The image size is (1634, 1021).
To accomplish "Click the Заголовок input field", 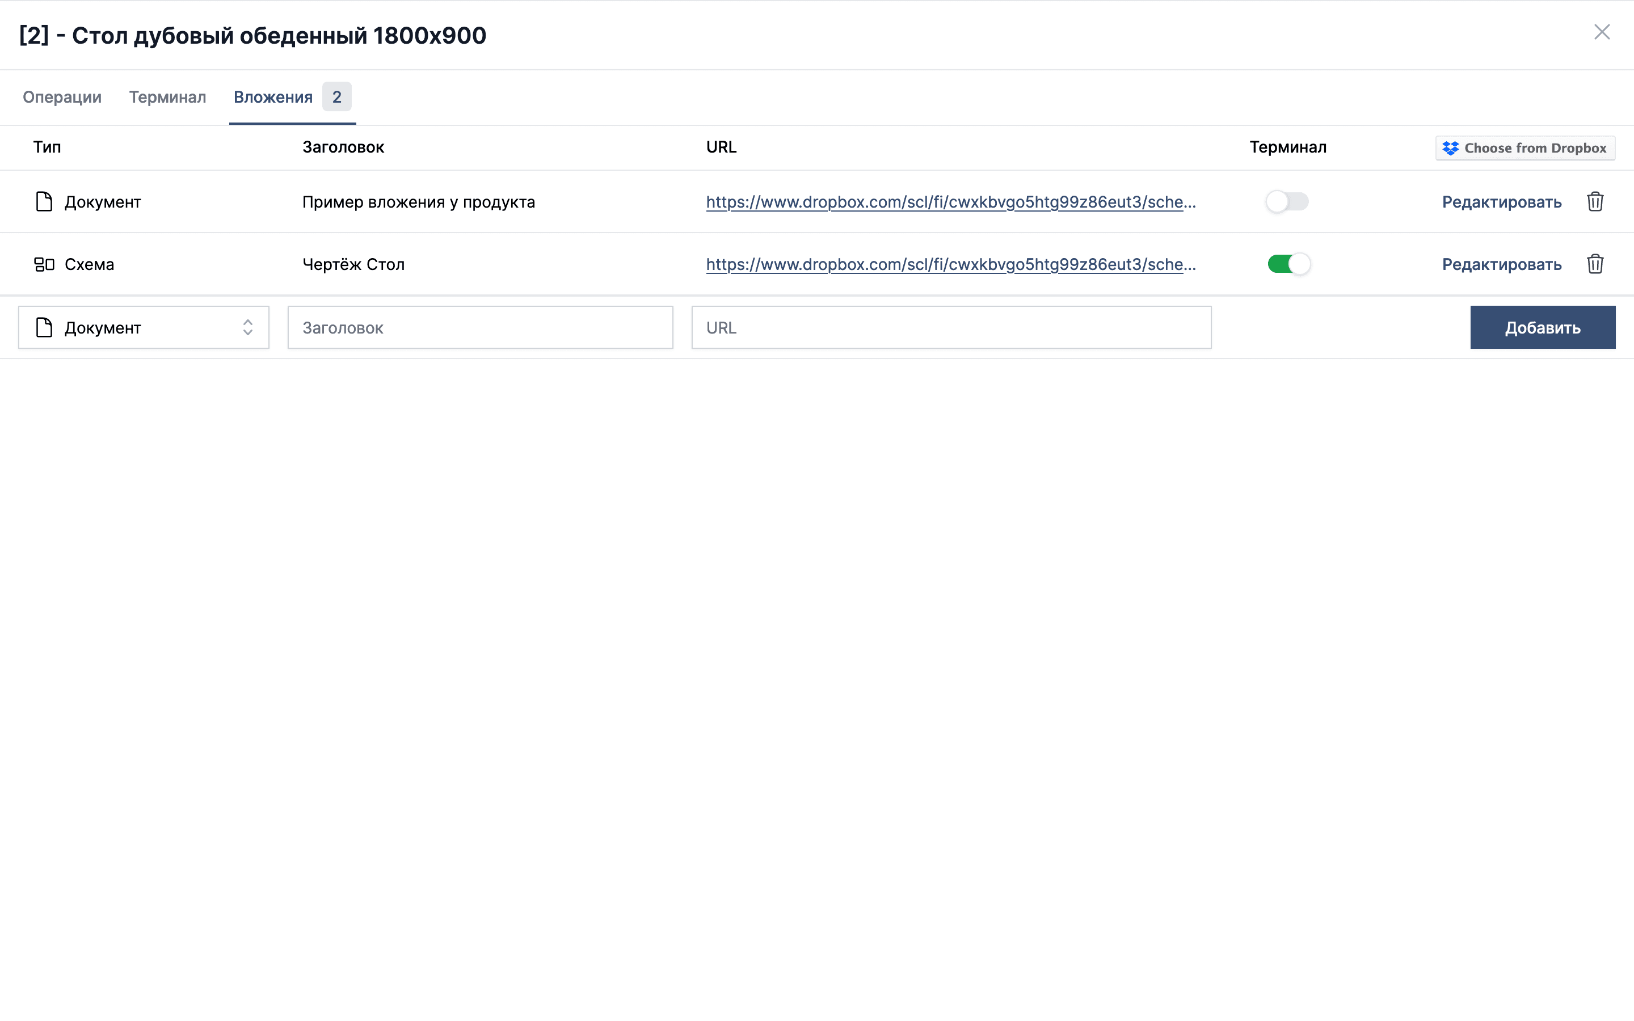I will [480, 327].
